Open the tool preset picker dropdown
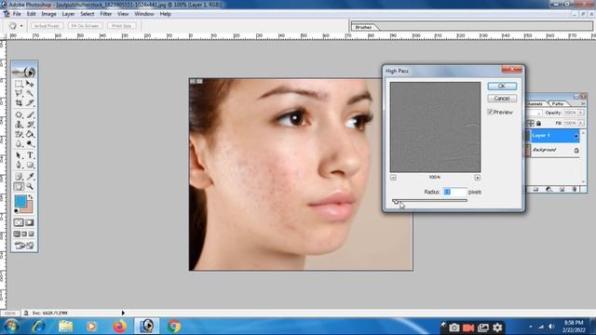 21,26
